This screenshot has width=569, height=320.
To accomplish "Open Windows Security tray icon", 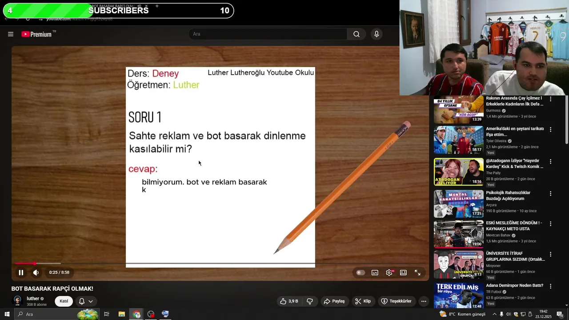I will pyautogui.click(x=516, y=314).
